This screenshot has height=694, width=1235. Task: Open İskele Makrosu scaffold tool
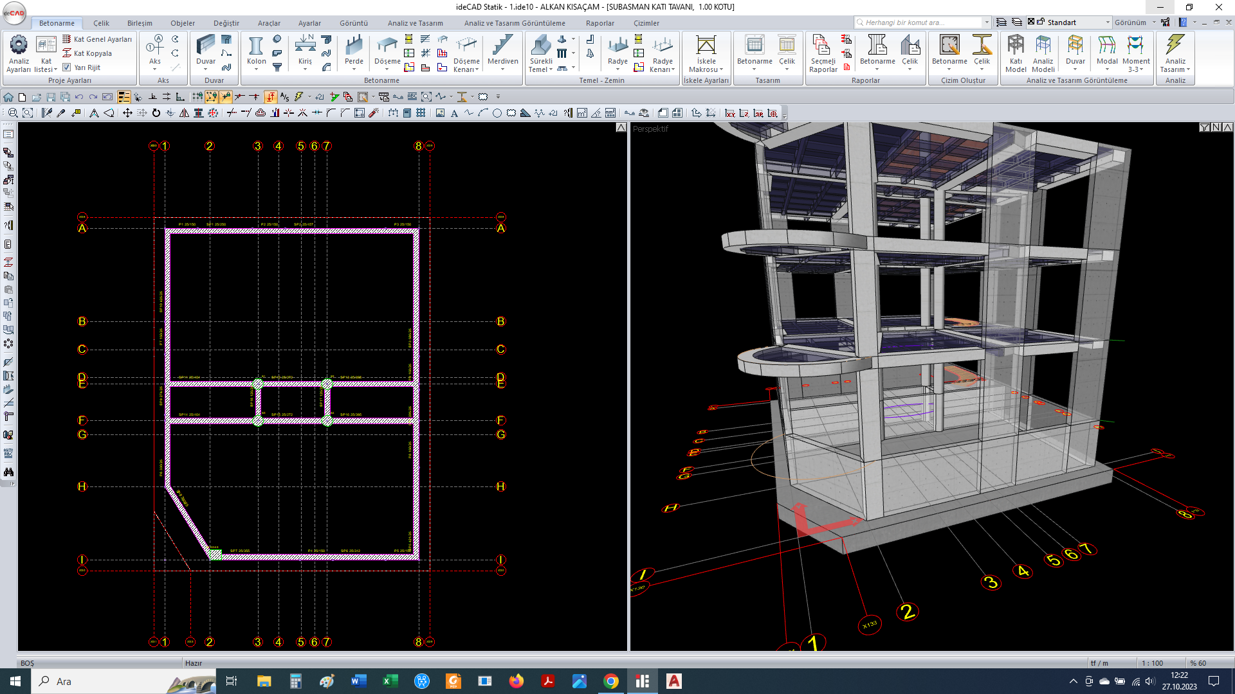coord(706,54)
